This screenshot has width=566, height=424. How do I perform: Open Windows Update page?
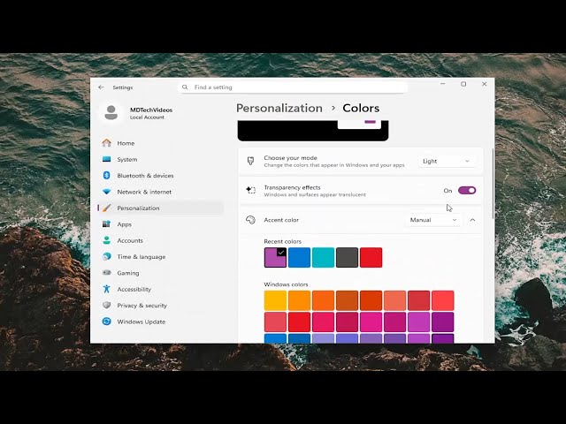tap(160, 322)
